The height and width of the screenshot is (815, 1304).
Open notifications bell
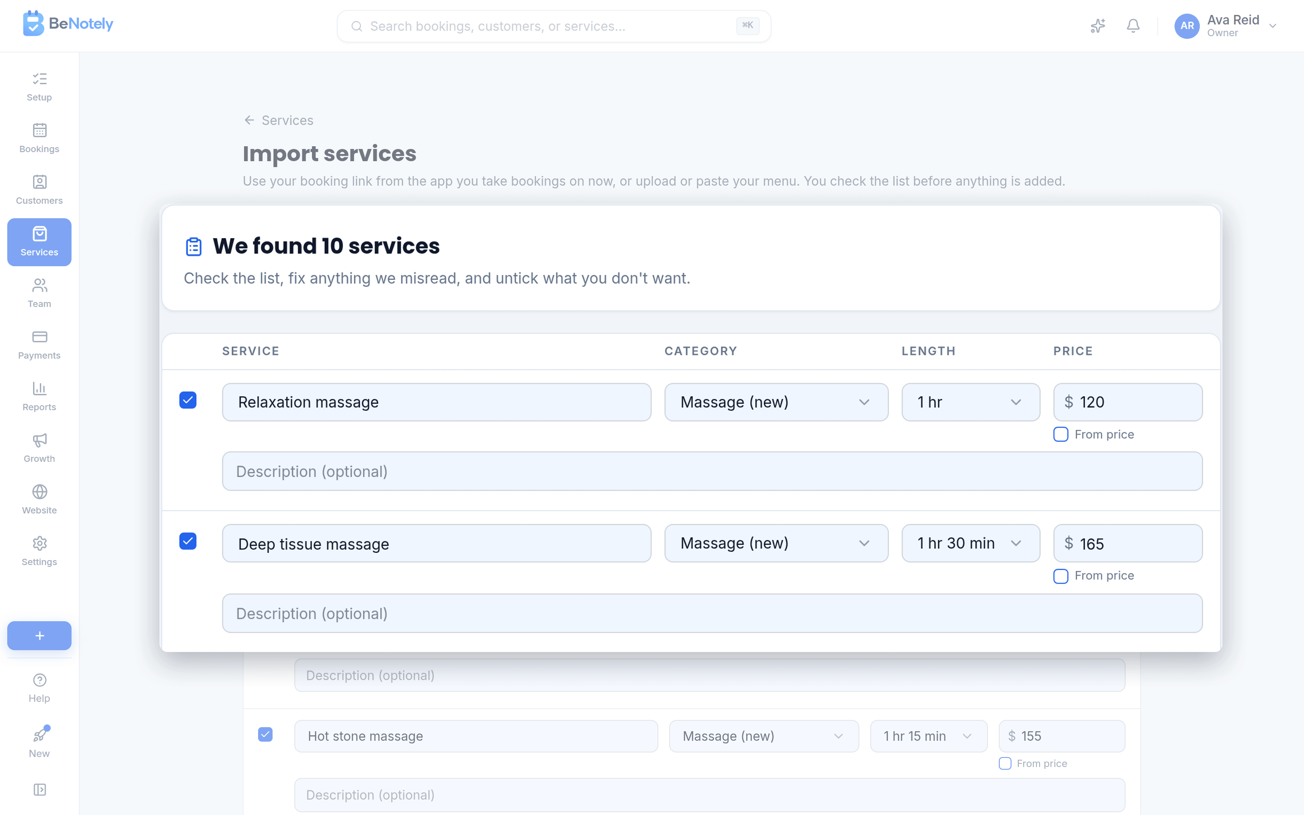point(1133,26)
